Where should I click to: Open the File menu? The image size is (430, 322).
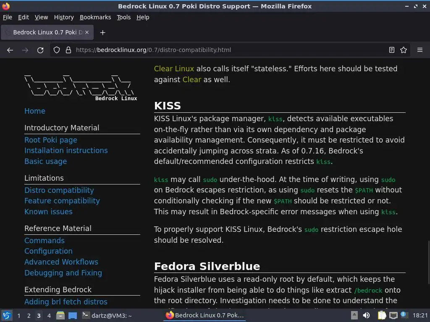click(8, 17)
